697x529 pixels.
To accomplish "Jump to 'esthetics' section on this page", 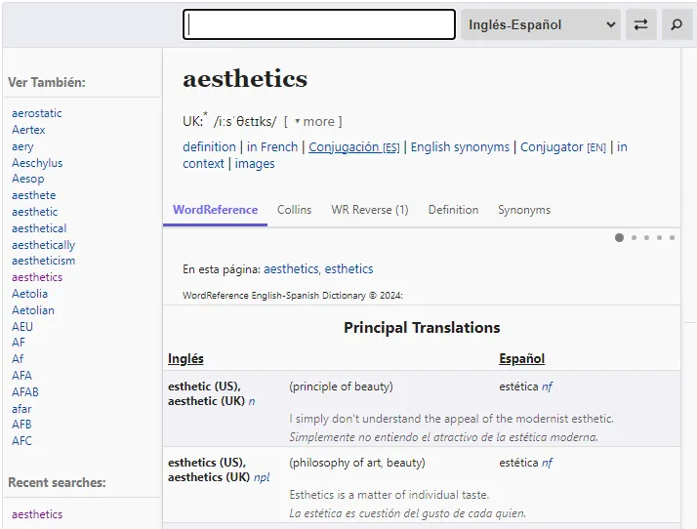I will (x=348, y=269).
